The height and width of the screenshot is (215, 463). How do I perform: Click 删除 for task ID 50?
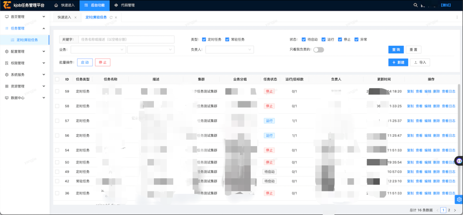coord(436,162)
